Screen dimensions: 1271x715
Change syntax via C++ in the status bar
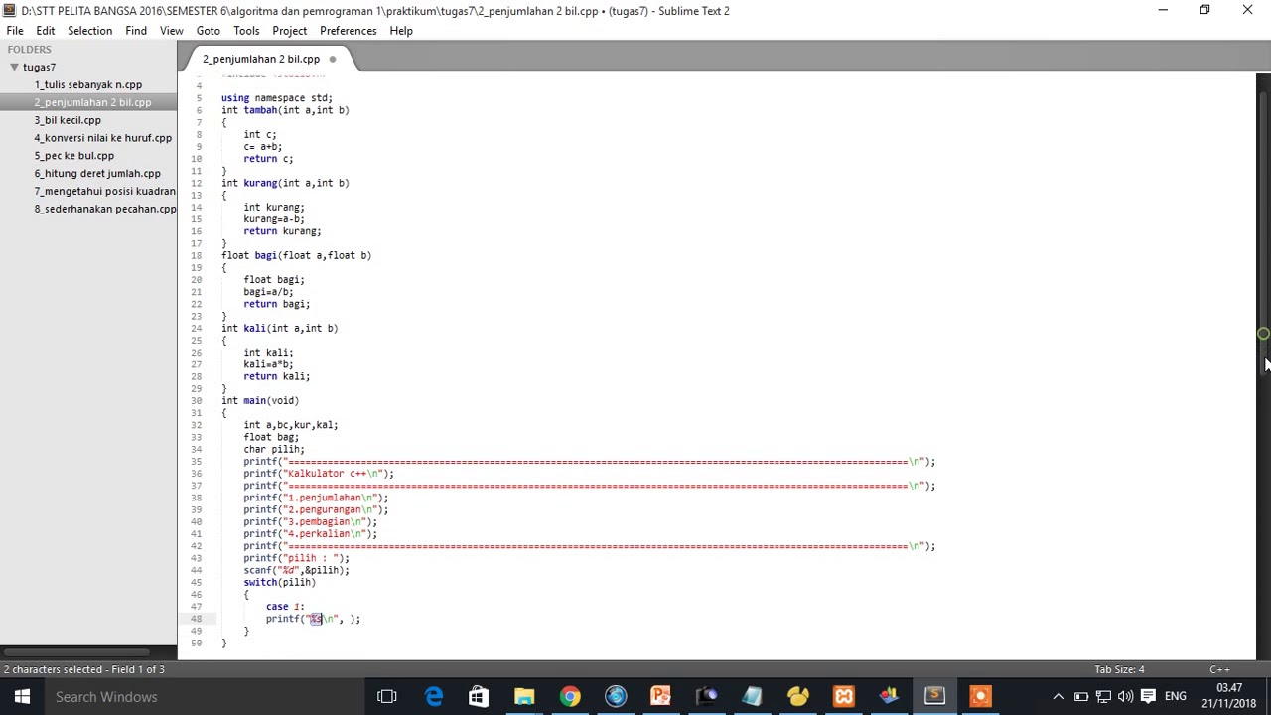click(1220, 669)
